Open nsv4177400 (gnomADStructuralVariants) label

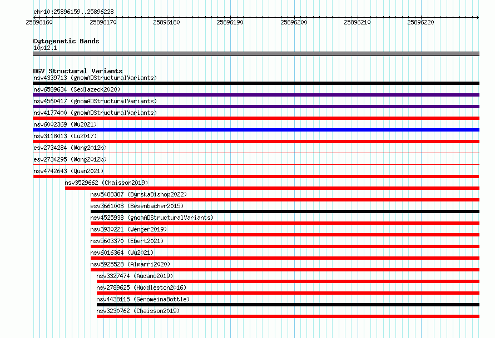(x=95, y=113)
